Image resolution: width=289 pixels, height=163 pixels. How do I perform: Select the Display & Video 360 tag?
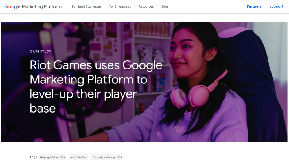coord(52,157)
